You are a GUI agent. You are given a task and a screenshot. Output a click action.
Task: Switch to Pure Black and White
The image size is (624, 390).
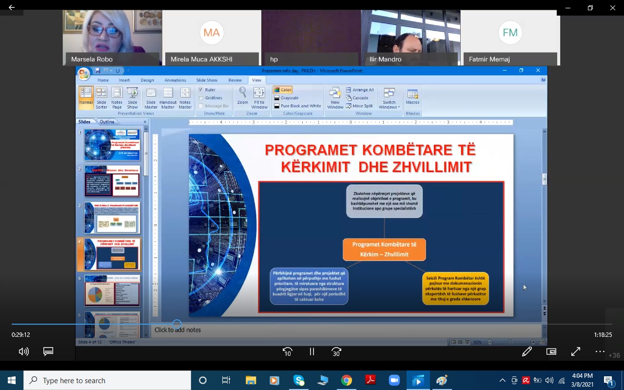pos(297,106)
